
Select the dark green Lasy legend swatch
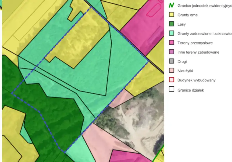(x=172, y=24)
